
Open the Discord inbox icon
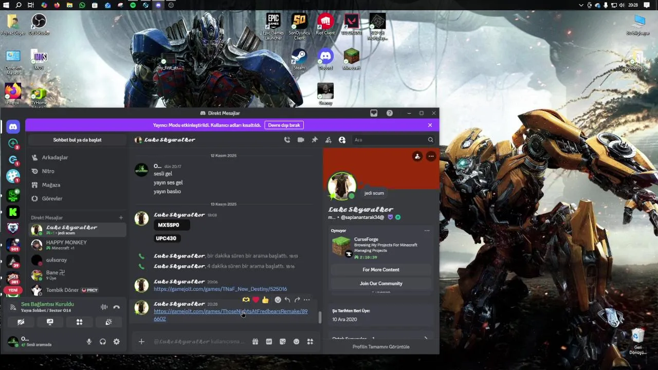click(x=374, y=113)
